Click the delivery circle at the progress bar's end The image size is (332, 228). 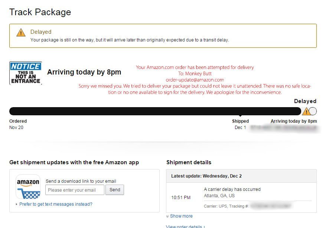point(313,111)
